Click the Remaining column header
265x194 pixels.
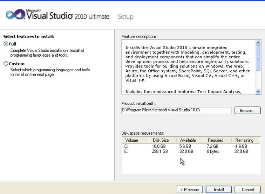click(x=245, y=140)
